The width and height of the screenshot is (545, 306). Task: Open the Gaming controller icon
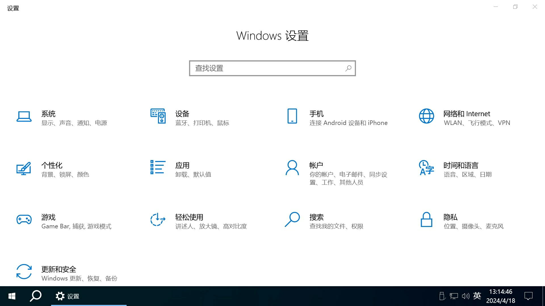[x=24, y=220]
